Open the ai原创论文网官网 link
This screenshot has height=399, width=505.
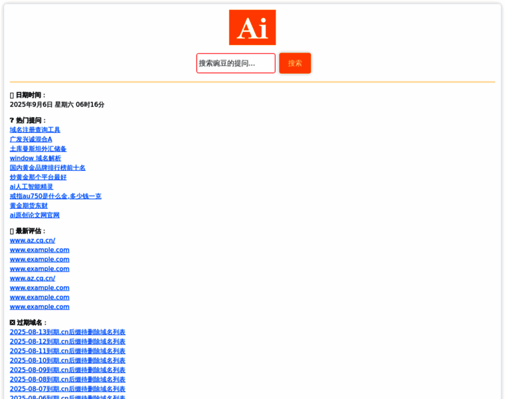coord(35,215)
